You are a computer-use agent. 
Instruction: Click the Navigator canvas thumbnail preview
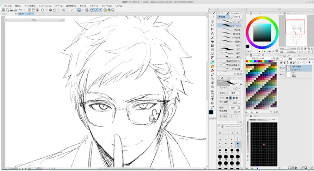296,31
